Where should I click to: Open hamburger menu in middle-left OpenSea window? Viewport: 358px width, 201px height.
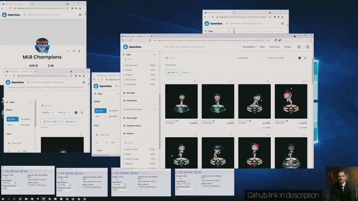point(84,82)
